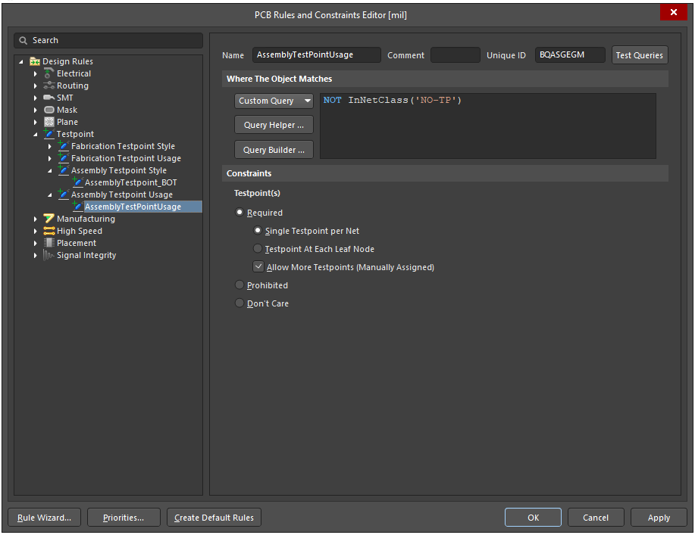695x535 pixels.
Task: Click the Signal Integrity rules icon
Action: (x=50, y=255)
